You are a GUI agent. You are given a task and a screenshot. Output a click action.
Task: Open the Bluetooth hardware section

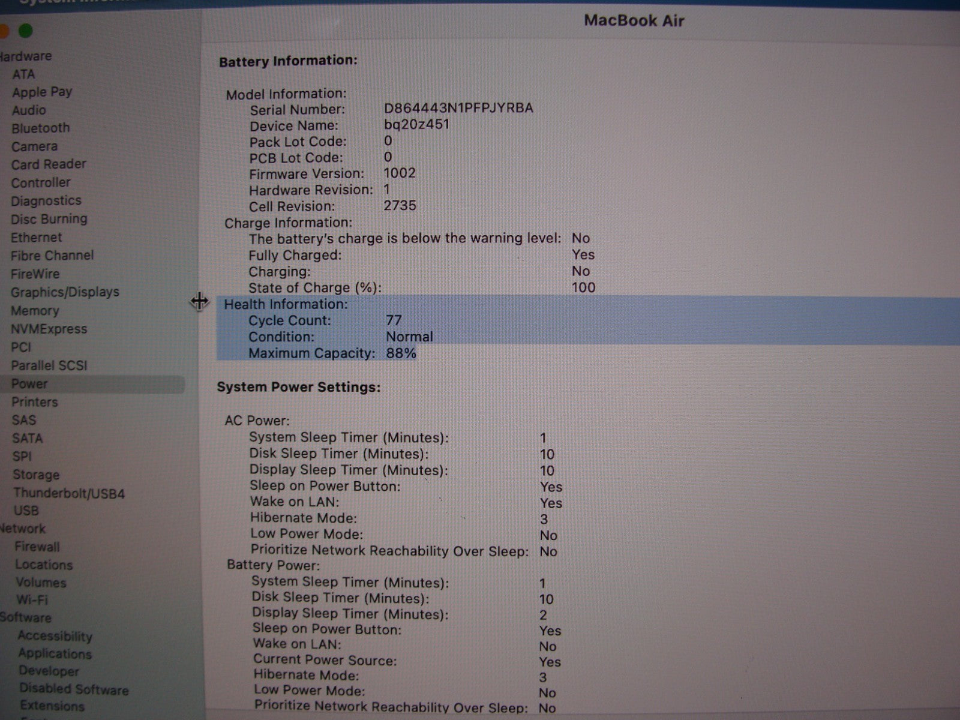point(40,128)
